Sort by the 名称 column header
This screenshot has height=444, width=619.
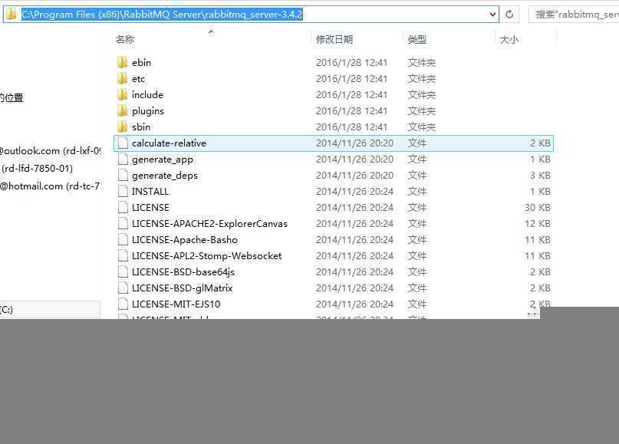coord(125,39)
